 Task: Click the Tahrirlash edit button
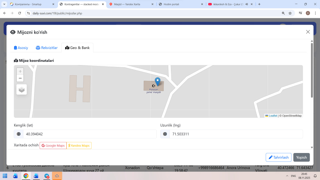point(278,157)
